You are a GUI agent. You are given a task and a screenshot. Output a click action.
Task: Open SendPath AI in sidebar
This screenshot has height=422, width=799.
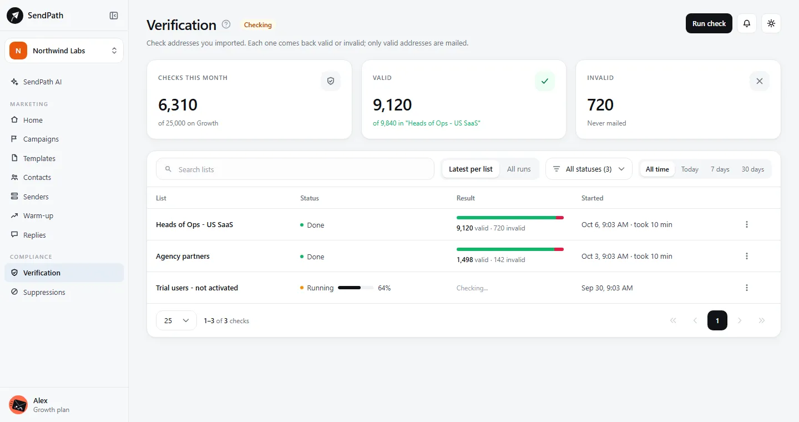64,82
